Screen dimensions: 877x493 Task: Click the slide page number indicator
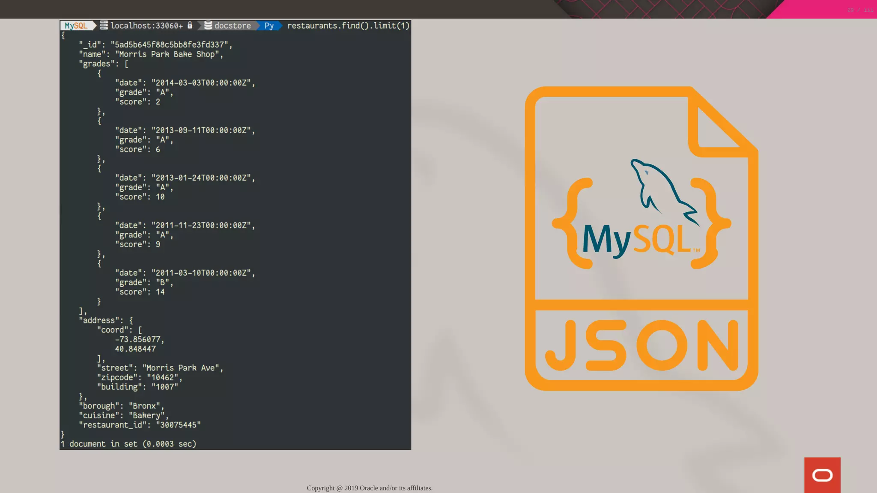click(860, 10)
